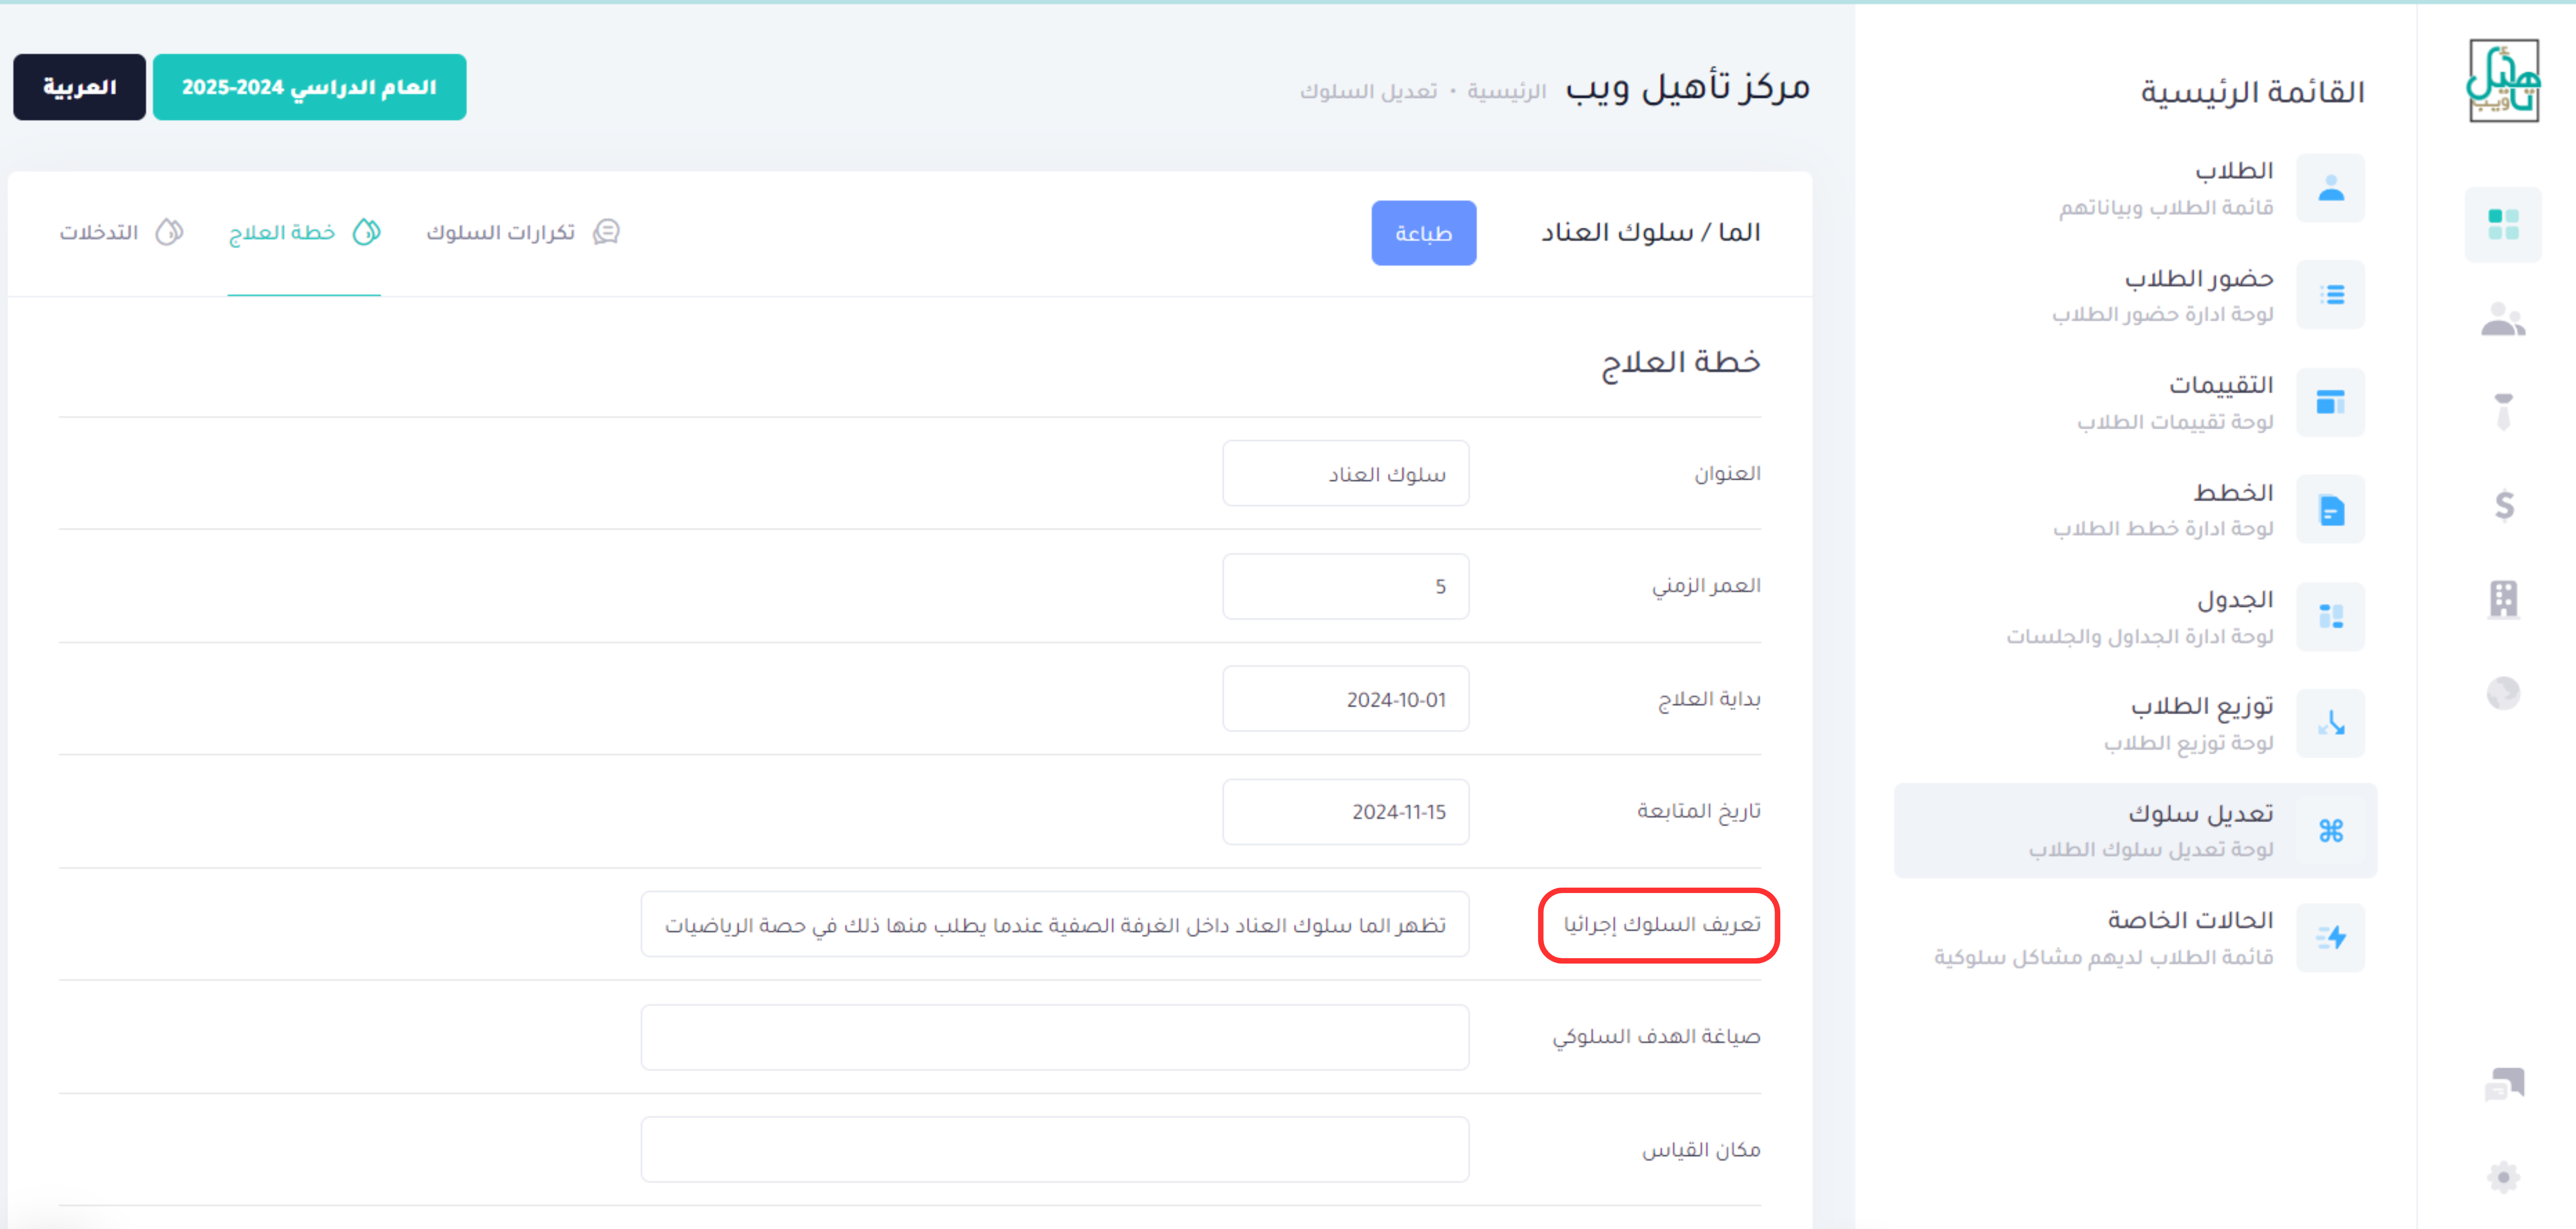
Task: Switch to the خطة العلاج tab
Action: pyautogui.click(x=304, y=232)
